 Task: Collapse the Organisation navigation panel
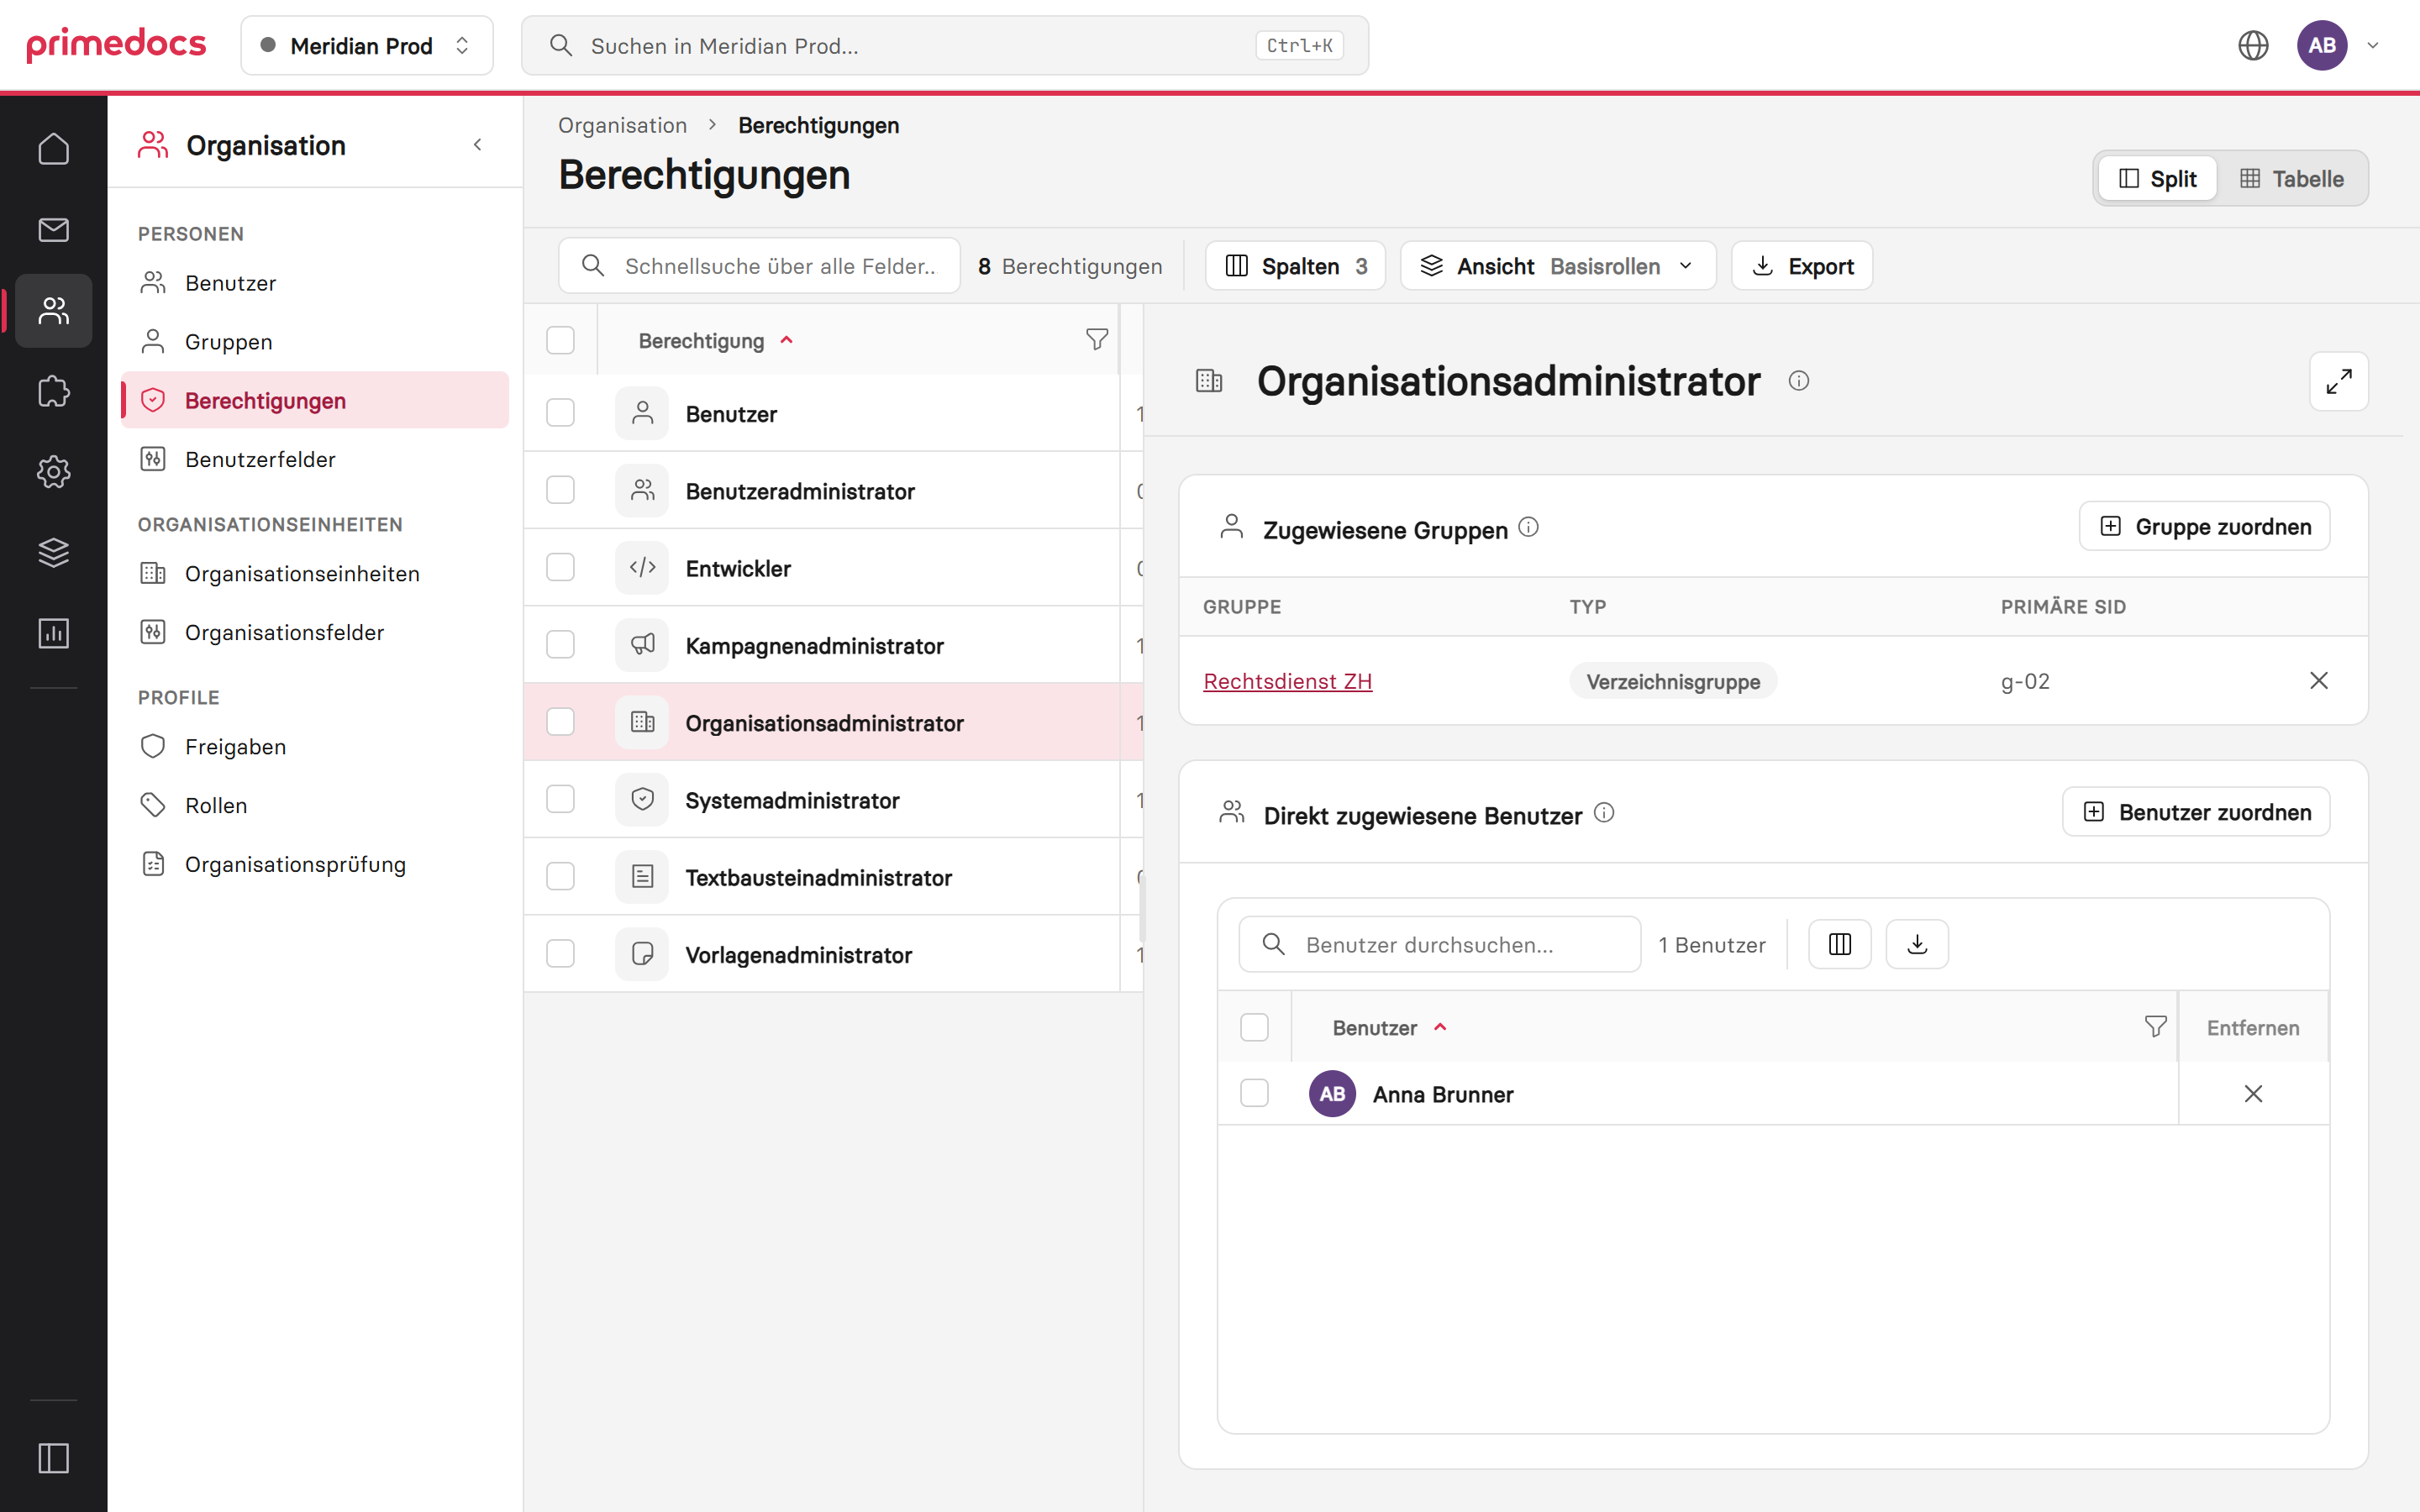(478, 145)
